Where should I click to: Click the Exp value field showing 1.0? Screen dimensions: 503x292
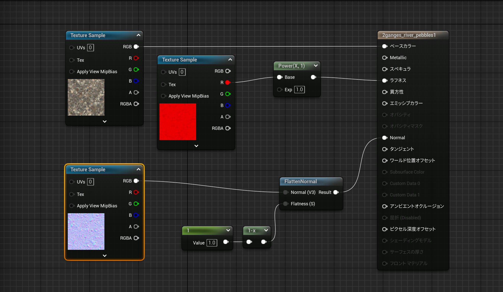click(300, 90)
